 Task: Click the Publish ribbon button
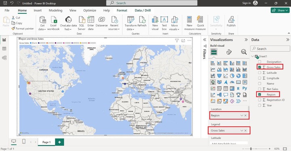[231, 22]
